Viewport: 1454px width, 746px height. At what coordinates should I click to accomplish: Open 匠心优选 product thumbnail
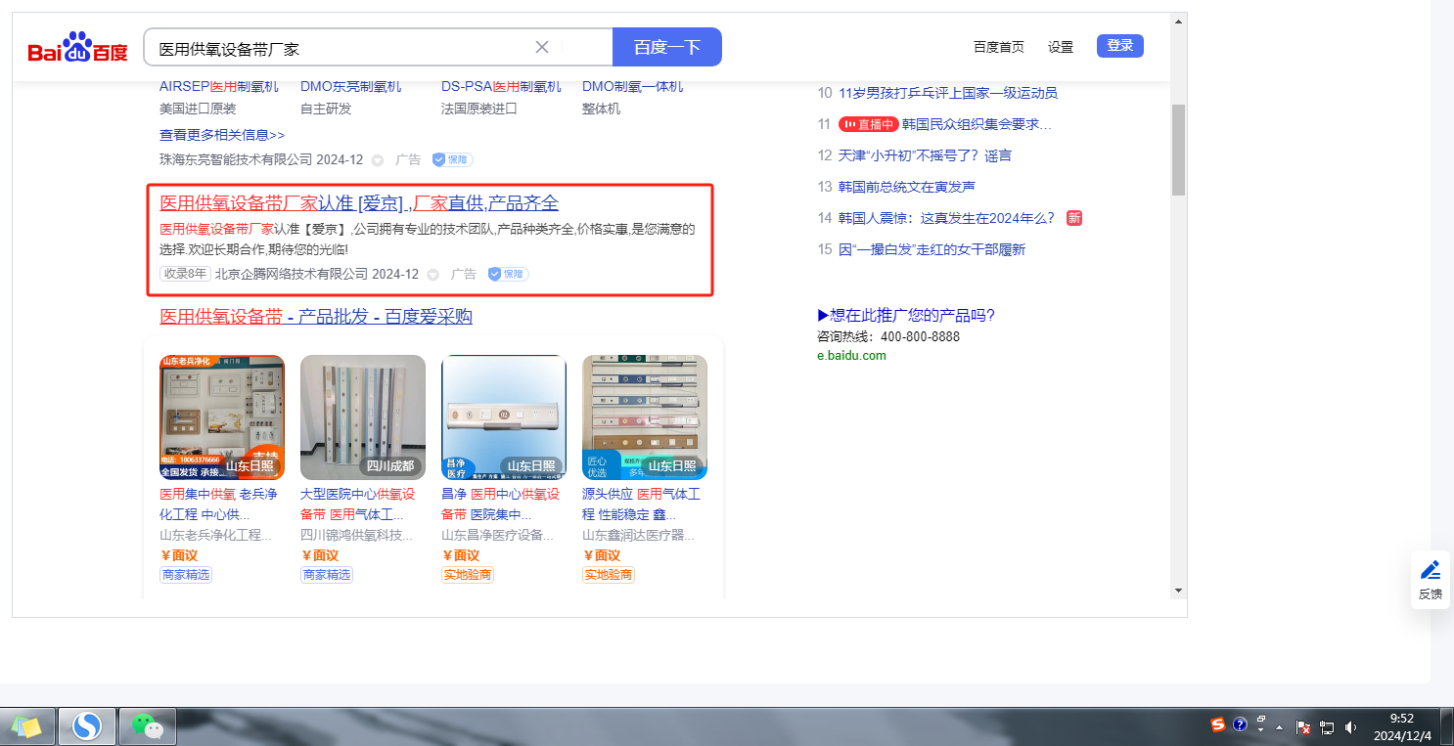645,417
